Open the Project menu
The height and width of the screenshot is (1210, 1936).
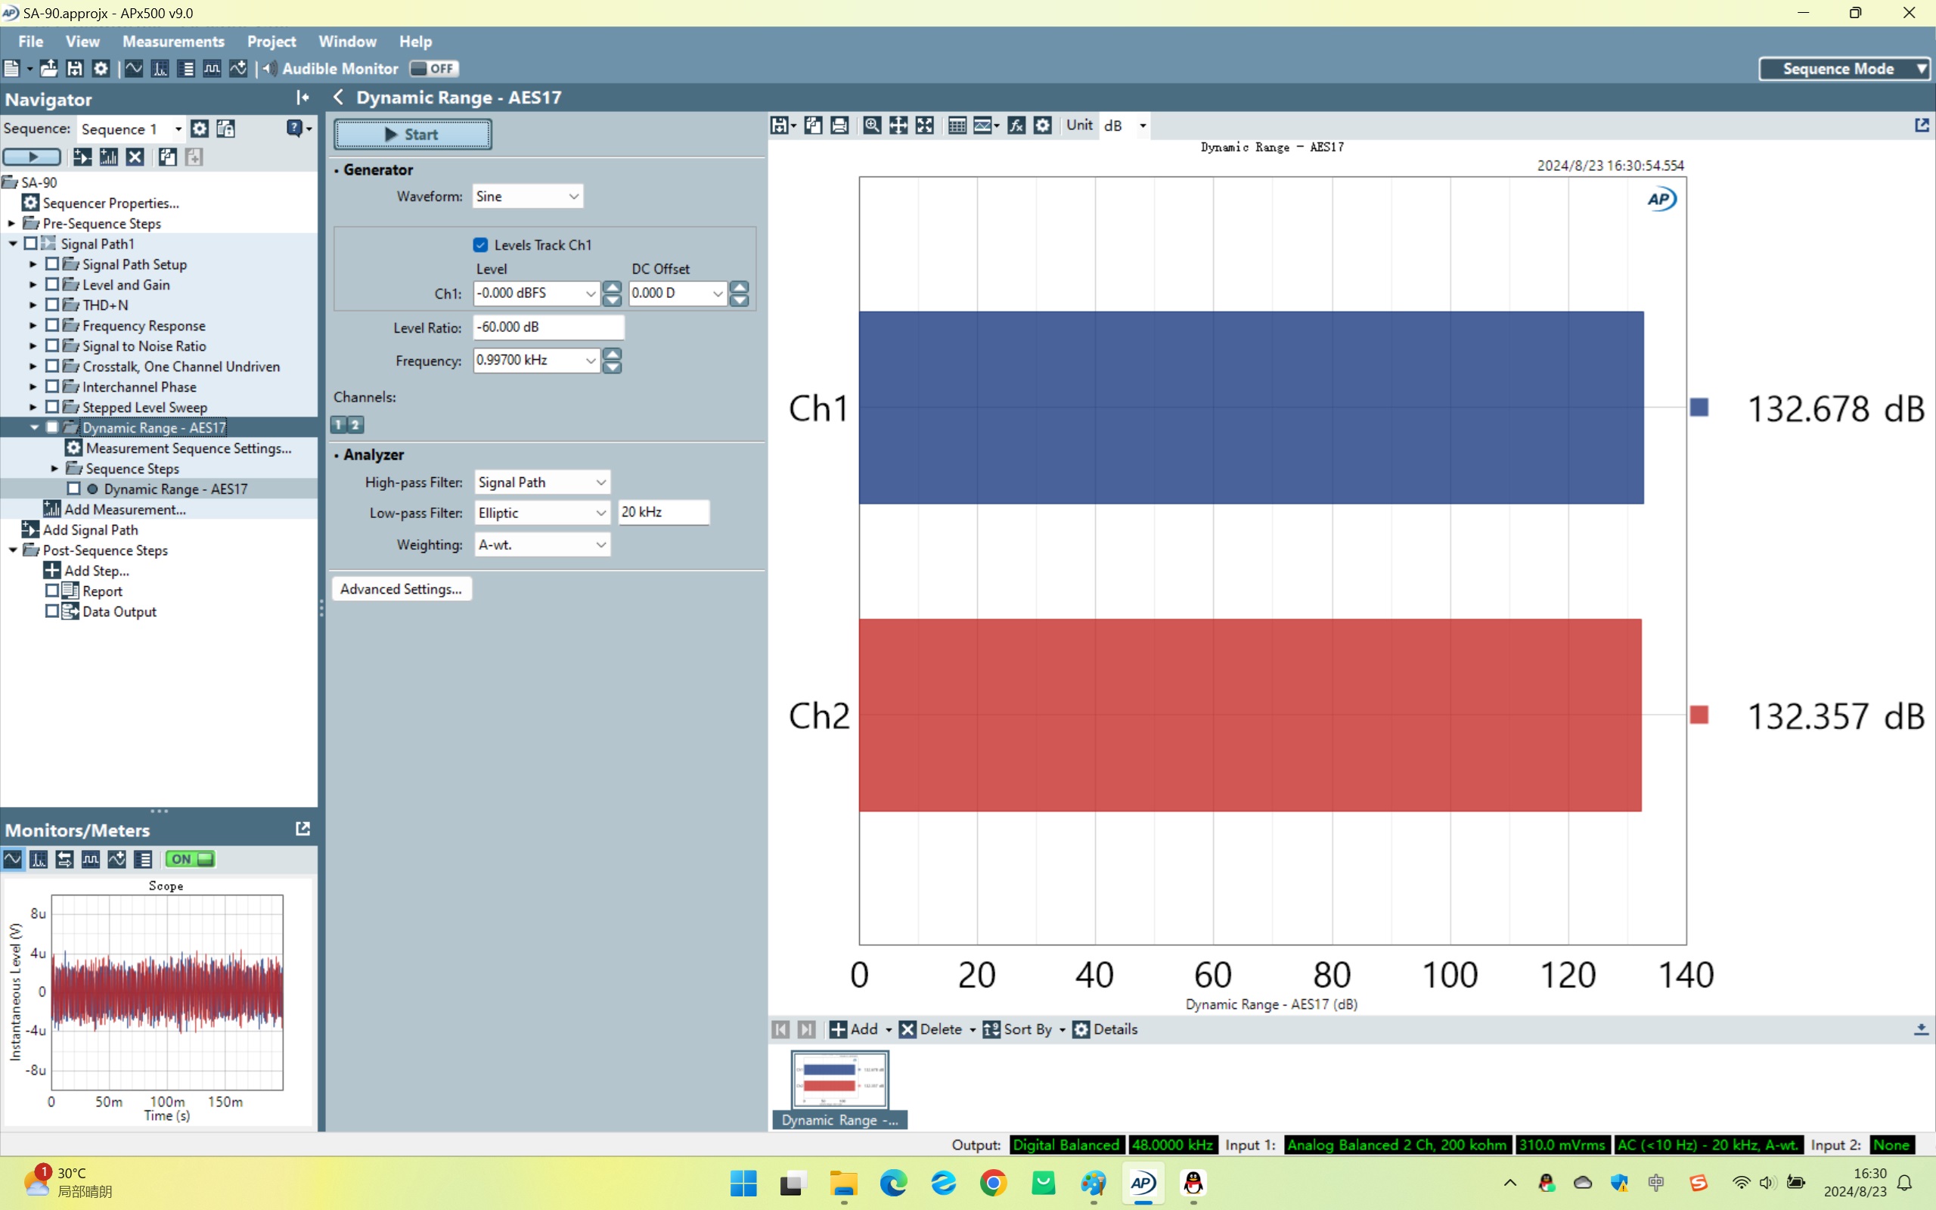271,42
